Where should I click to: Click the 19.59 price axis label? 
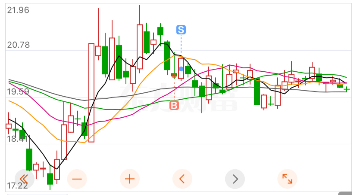[18, 91]
